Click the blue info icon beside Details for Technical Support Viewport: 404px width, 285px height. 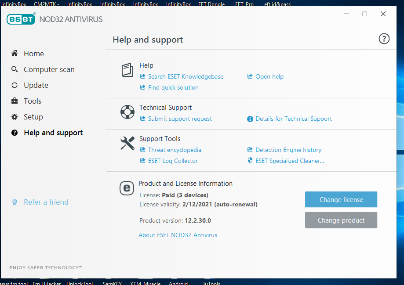(x=250, y=119)
